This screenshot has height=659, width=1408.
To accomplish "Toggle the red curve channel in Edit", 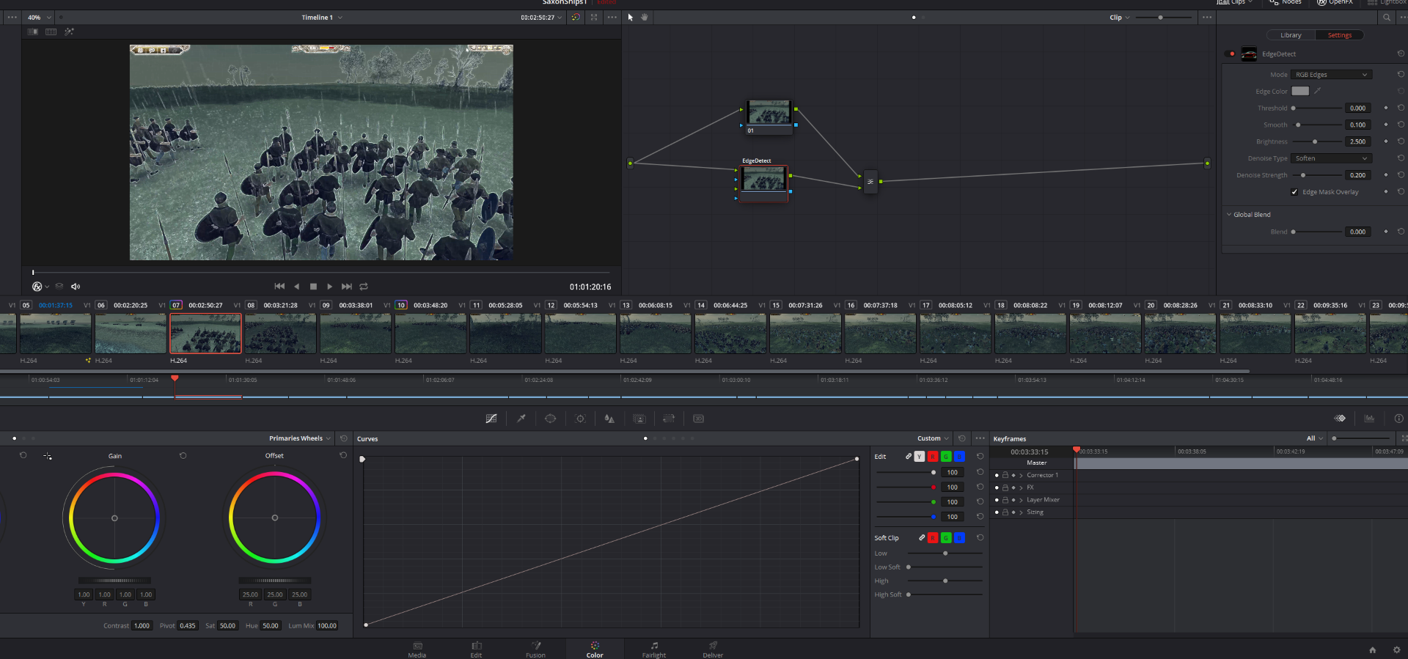I will 933,457.
